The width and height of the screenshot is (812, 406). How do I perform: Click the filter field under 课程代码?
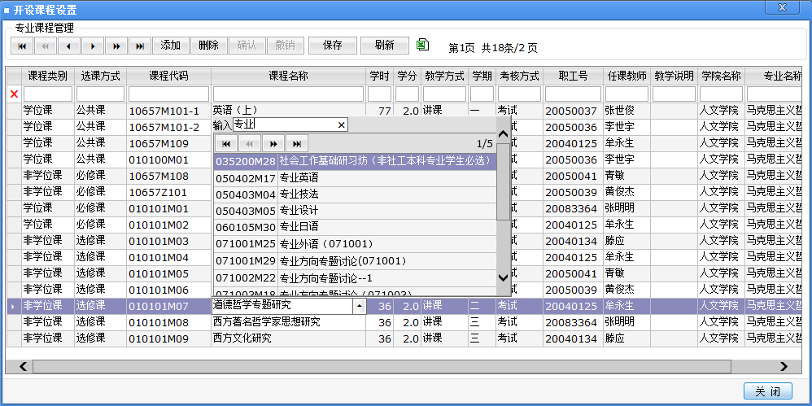point(168,94)
